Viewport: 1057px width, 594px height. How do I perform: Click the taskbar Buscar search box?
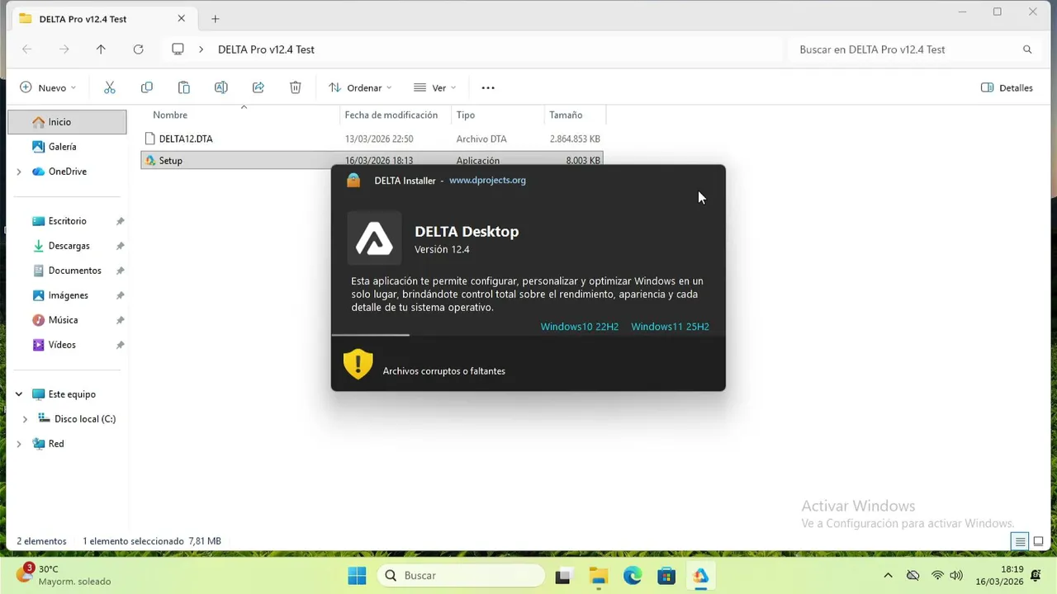pyautogui.click(x=461, y=576)
